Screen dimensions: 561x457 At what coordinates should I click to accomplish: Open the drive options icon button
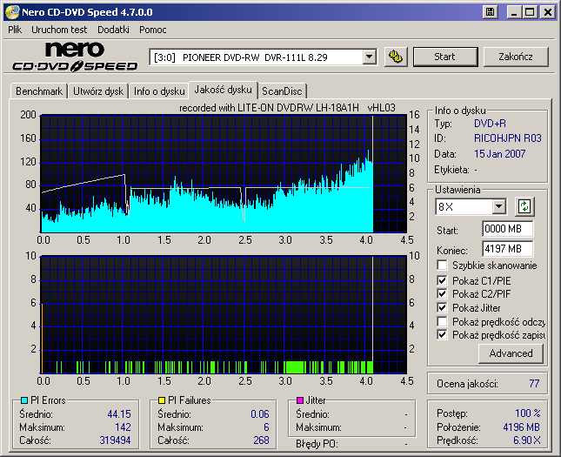396,57
